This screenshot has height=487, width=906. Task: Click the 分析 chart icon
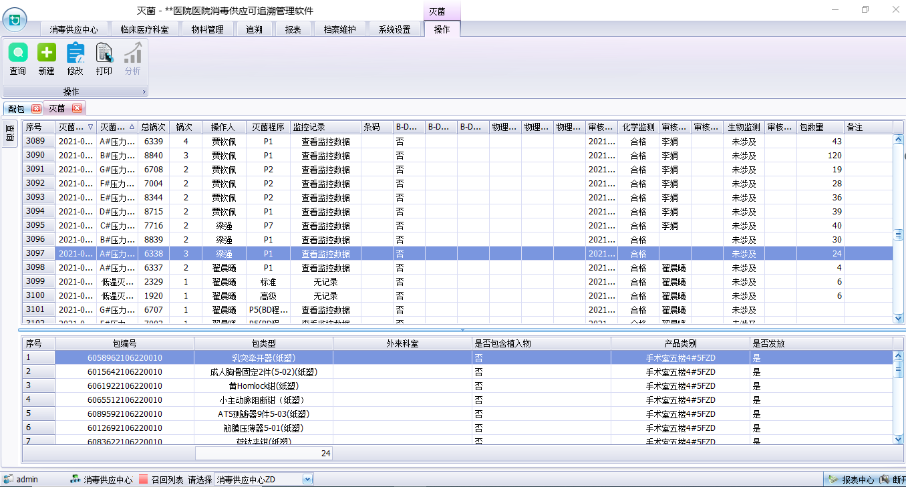point(133,53)
